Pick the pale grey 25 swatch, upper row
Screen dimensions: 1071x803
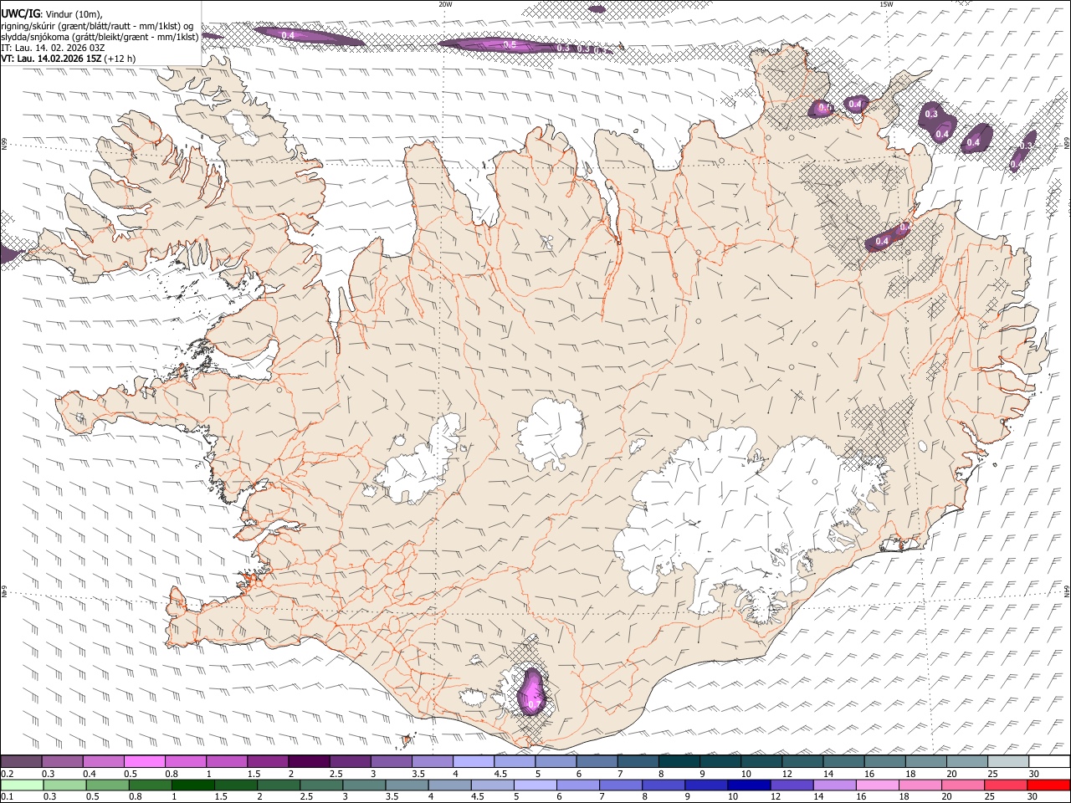click(x=1007, y=762)
